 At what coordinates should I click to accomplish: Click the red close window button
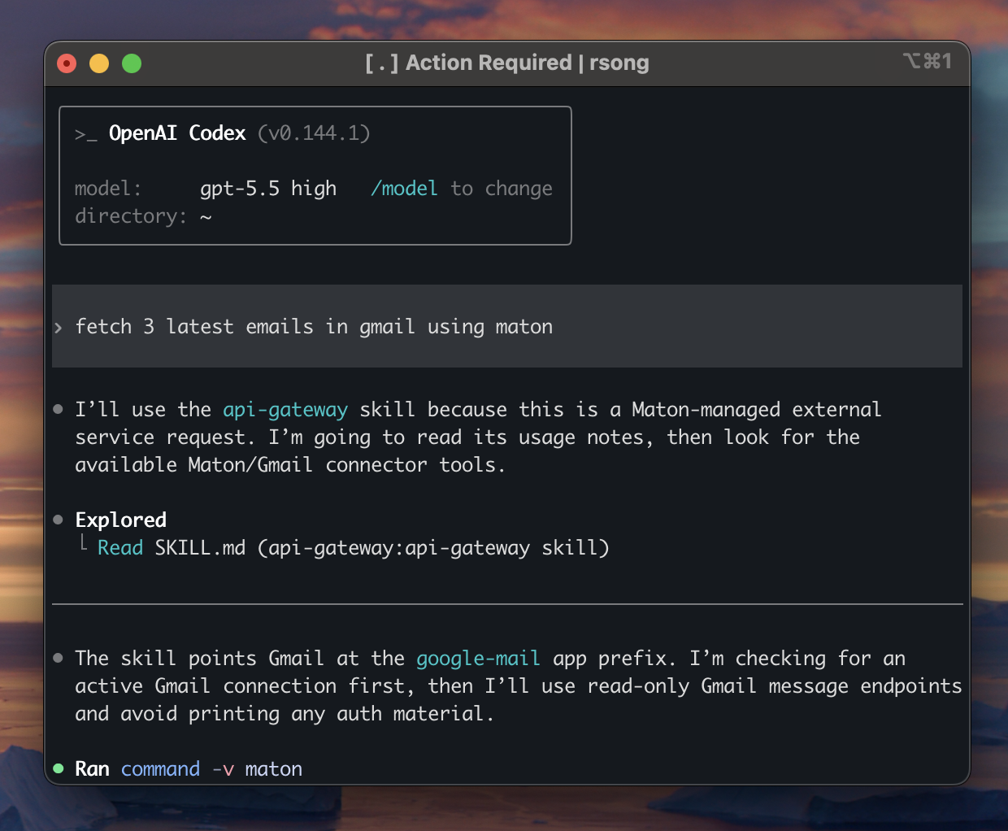(67, 63)
